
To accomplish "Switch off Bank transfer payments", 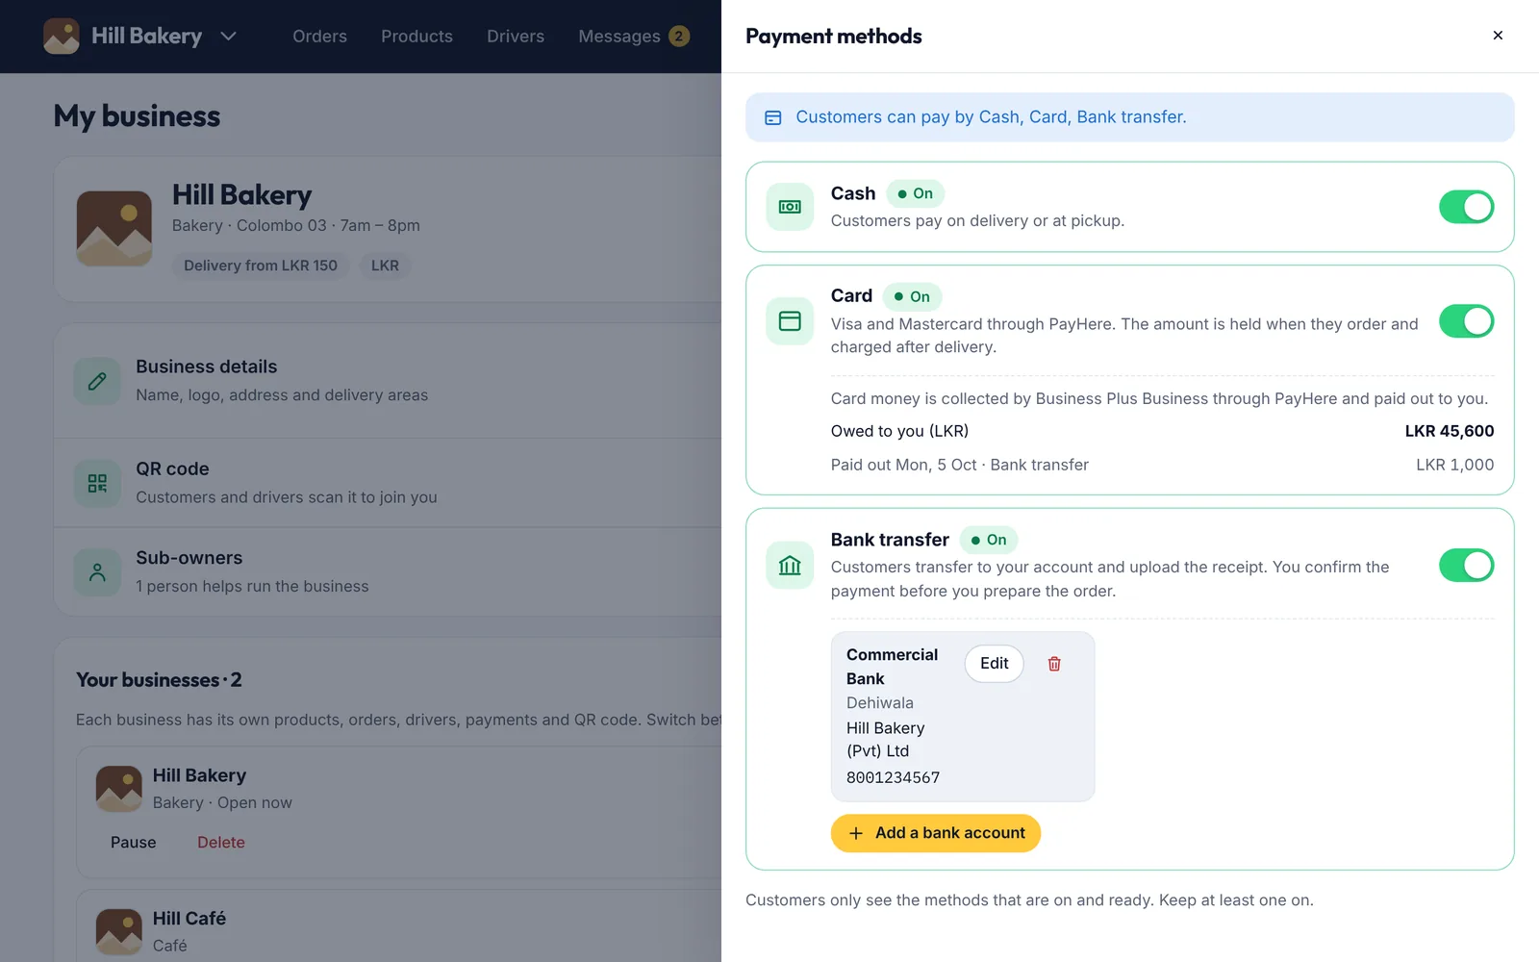I will (1466, 566).
